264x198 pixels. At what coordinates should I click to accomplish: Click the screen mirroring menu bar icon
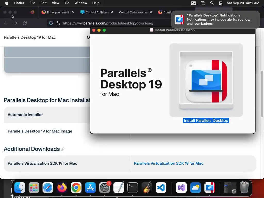[193, 3]
